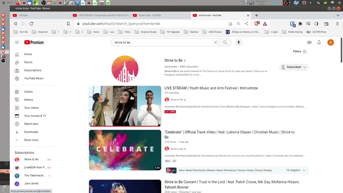Click the OBS Studio icon in the launcher row
The height and width of the screenshot is (193, 343).
click(43, 3)
